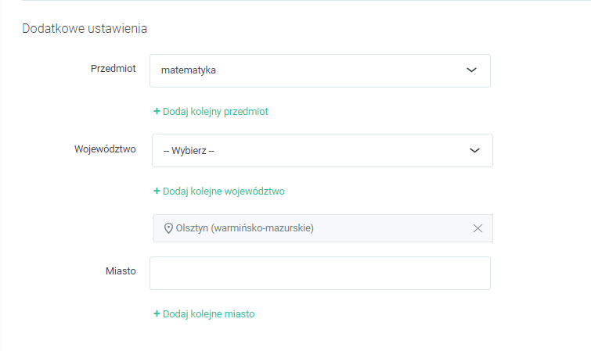Click plus icon before "Dodaj kolejne miasto"
This screenshot has width=591, height=351.
(157, 314)
